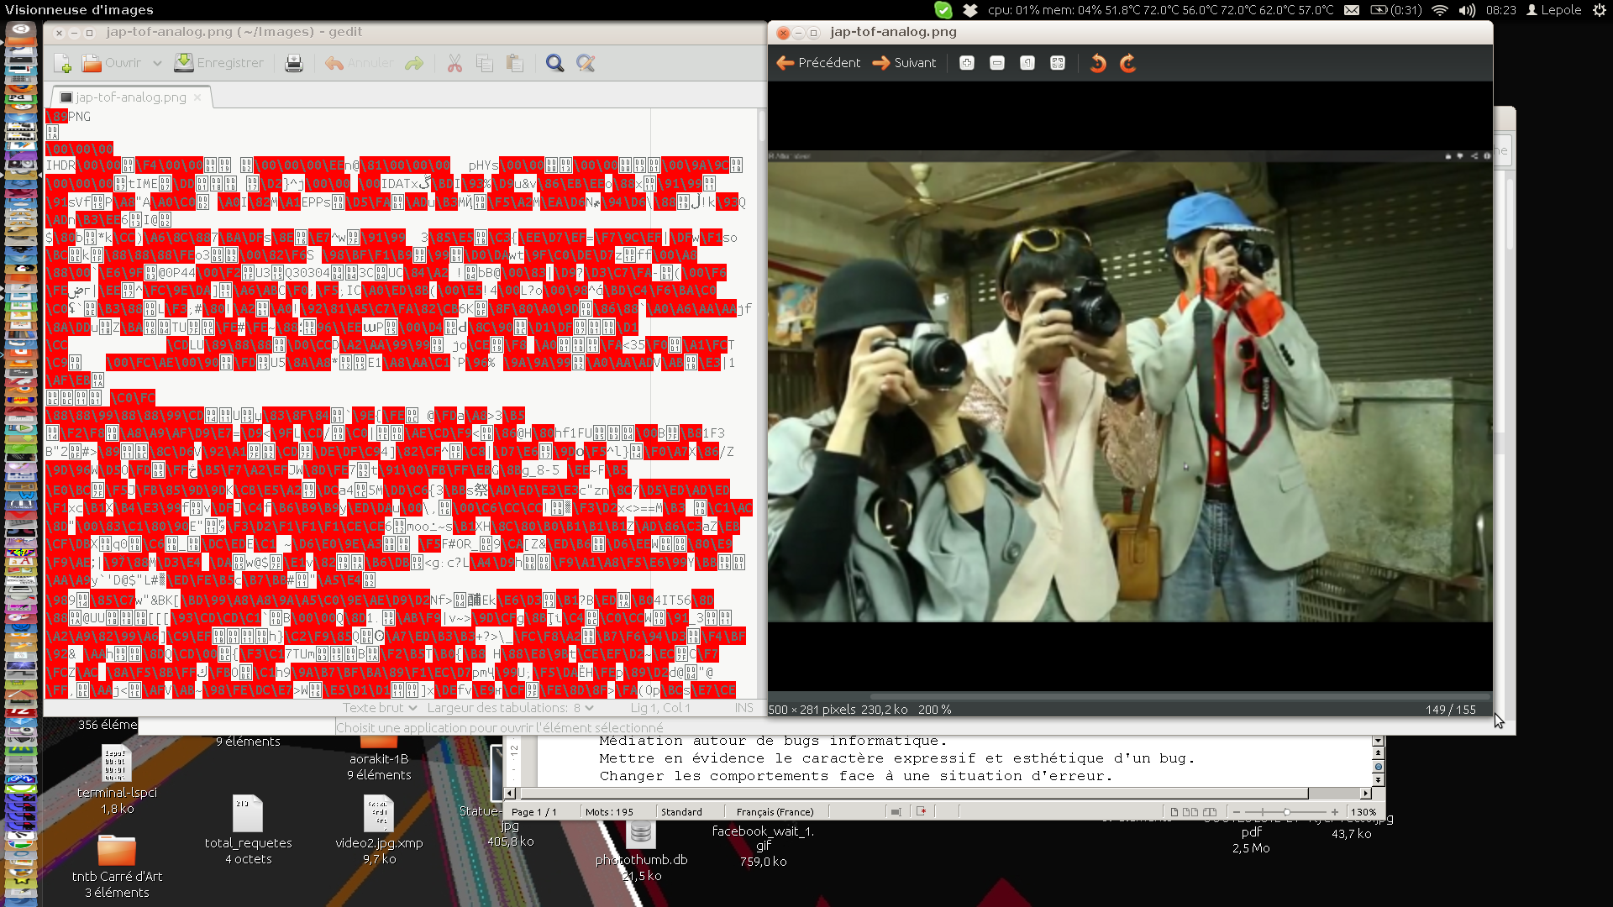Go to next image with Suivant
This screenshot has width=1613, height=907.
pos(904,63)
